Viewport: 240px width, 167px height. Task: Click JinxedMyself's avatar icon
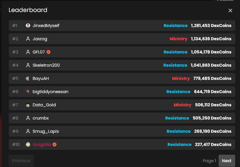pyautogui.click(x=28, y=26)
